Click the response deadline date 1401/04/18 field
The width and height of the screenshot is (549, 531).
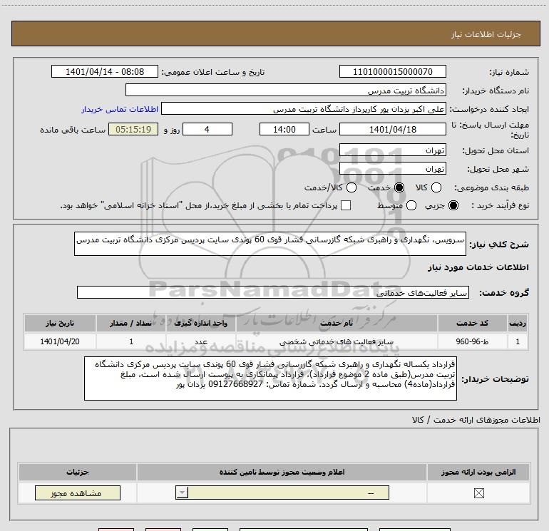coord(392,129)
